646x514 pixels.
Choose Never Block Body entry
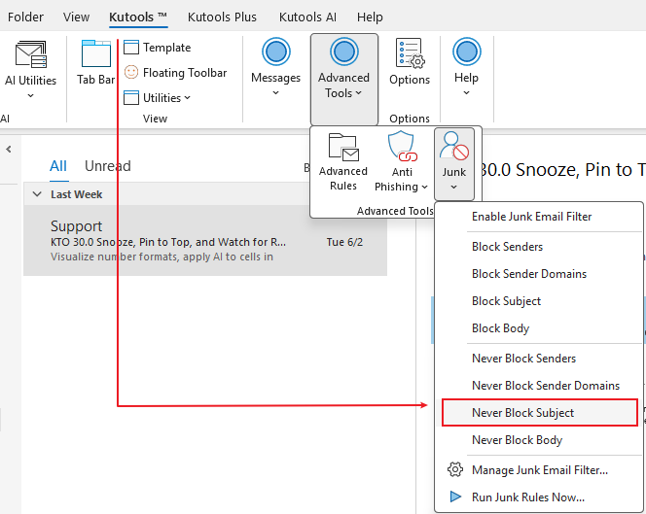click(539, 440)
